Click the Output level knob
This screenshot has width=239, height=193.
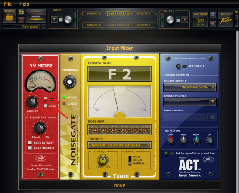170,19
